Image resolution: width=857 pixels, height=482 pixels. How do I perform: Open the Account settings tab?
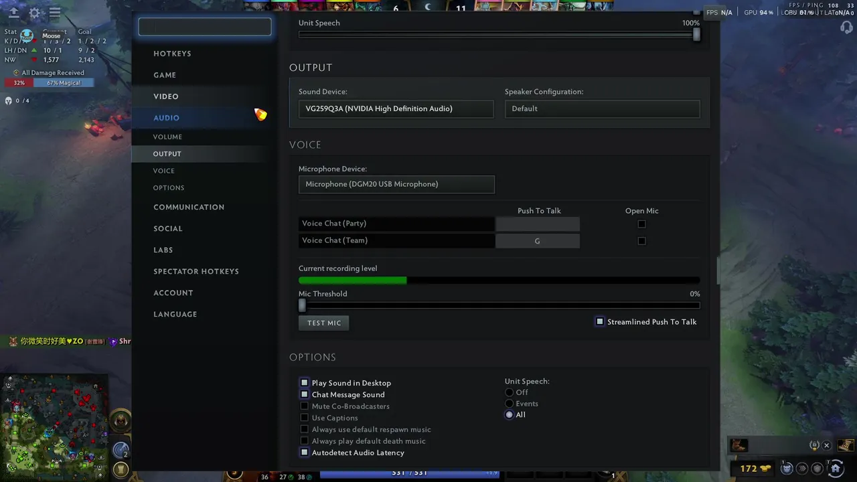click(x=173, y=293)
